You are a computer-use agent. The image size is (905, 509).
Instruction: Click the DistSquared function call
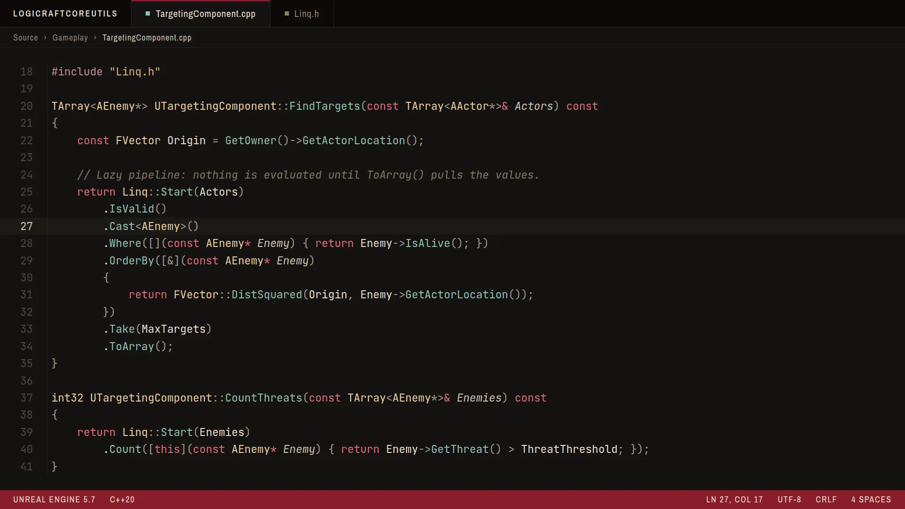coord(267,295)
